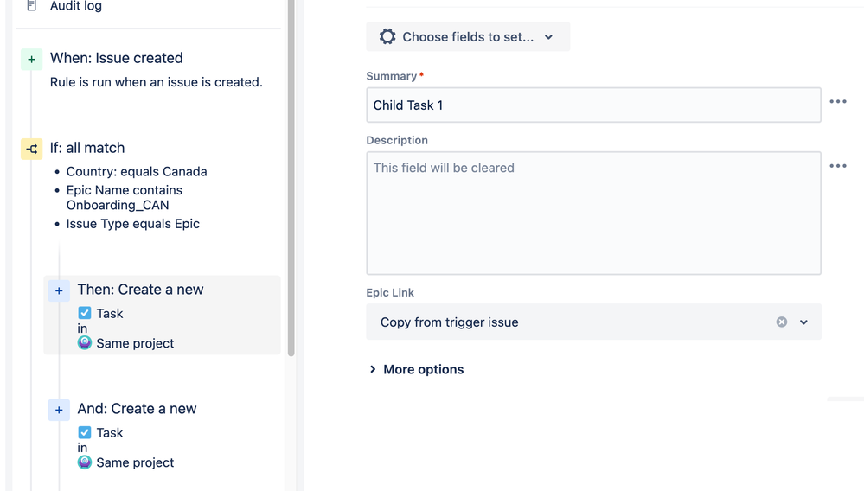Click the Summary field containing Child Task 1
The height and width of the screenshot is (491, 864).
[x=593, y=105]
